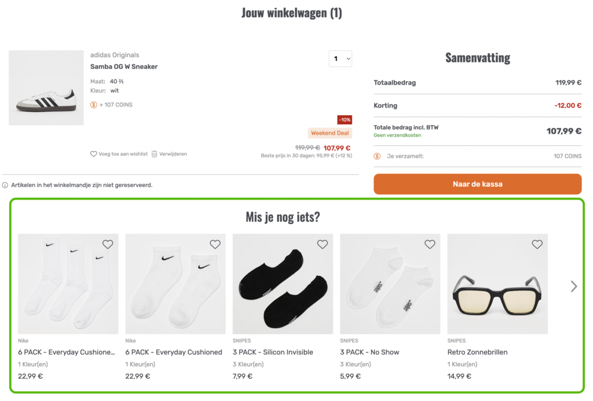Favorite the first Nike 6 PACK socks
This screenshot has height=401, width=593.
coord(108,244)
